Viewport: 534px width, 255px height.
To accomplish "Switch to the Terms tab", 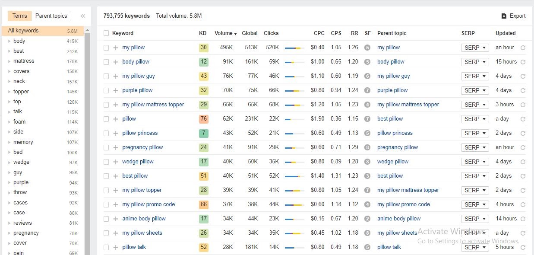I will pyautogui.click(x=20, y=16).
